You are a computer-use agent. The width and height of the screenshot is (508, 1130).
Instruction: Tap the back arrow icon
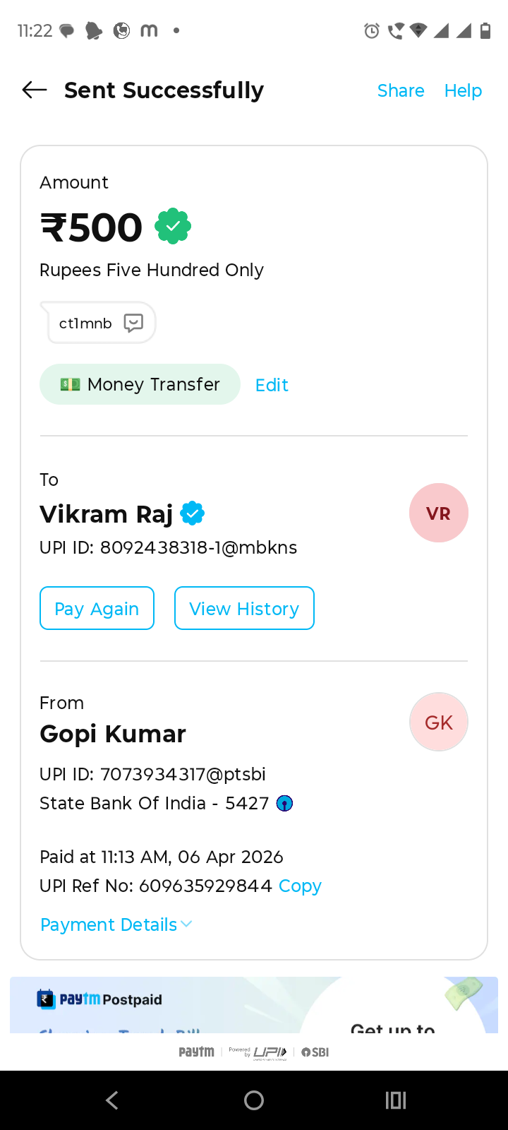pyautogui.click(x=35, y=90)
